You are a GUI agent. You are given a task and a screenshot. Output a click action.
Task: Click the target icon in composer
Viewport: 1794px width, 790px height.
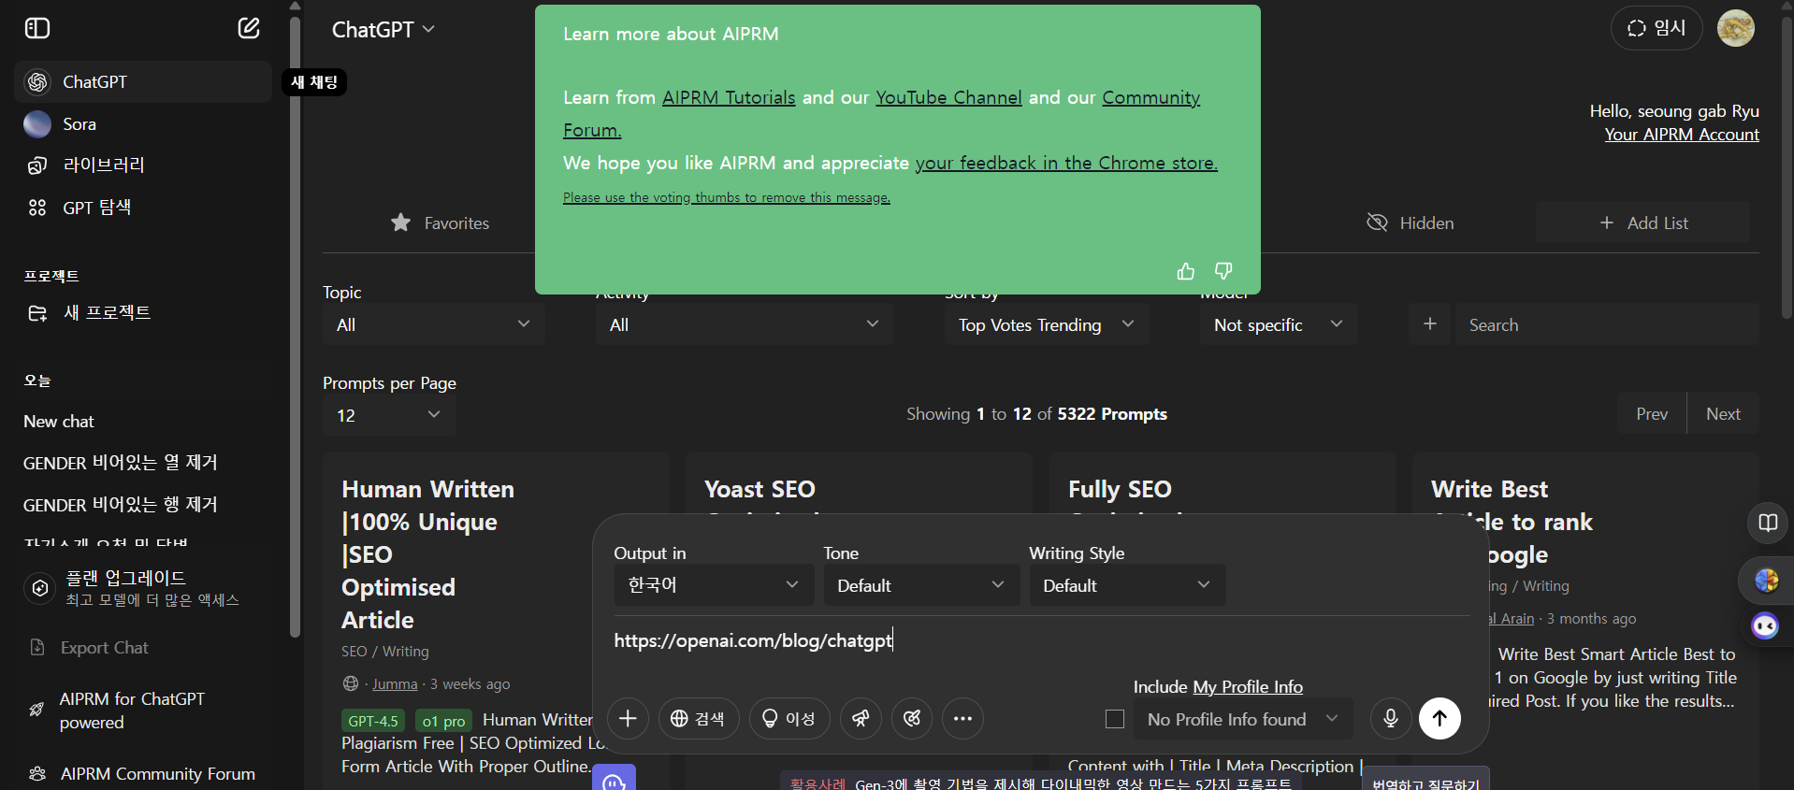coord(912,718)
